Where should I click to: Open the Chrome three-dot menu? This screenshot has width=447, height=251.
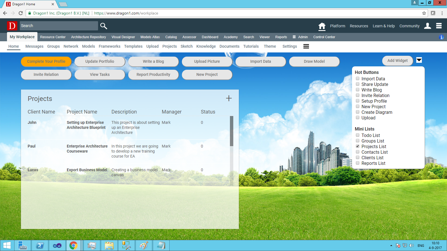click(442, 13)
